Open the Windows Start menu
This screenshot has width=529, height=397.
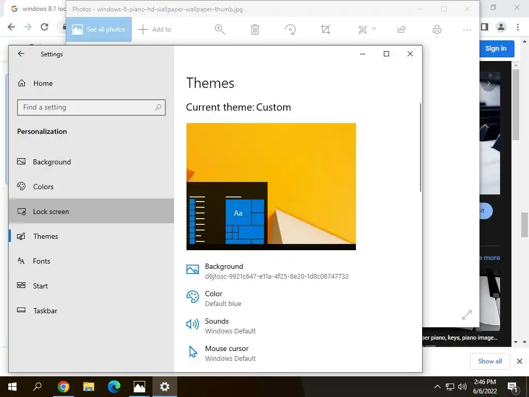coord(12,387)
